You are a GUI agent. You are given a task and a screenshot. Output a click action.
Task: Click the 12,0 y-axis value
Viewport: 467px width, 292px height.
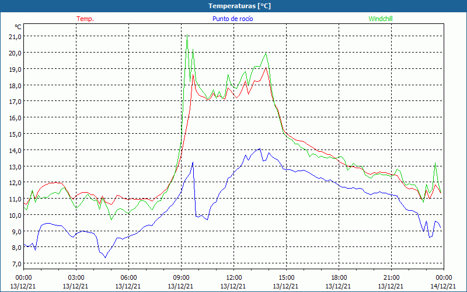coord(15,183)
